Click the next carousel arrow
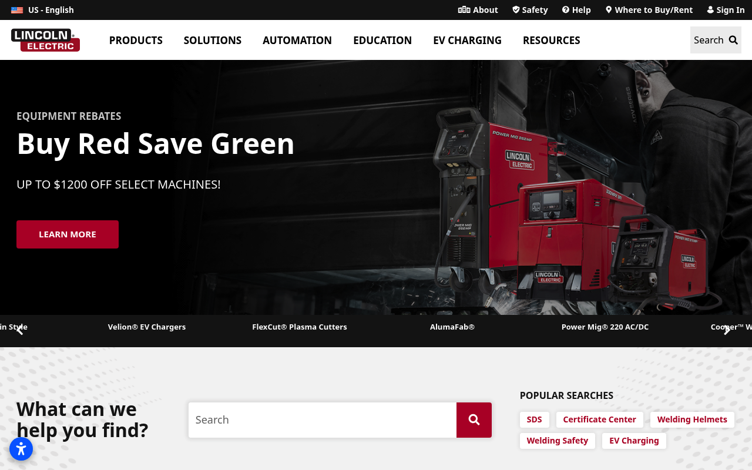Image resolution: width=752 pixels, height=470 pixels. [727, 330]
